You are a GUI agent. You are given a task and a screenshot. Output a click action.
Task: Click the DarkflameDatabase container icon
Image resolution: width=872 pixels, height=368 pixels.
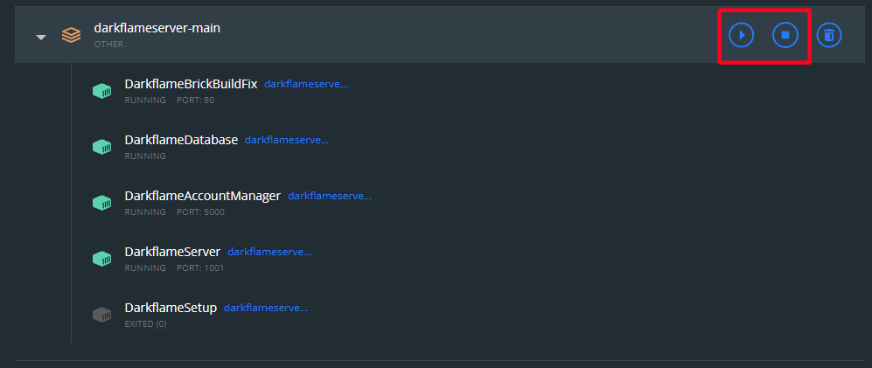pos(102,146)
